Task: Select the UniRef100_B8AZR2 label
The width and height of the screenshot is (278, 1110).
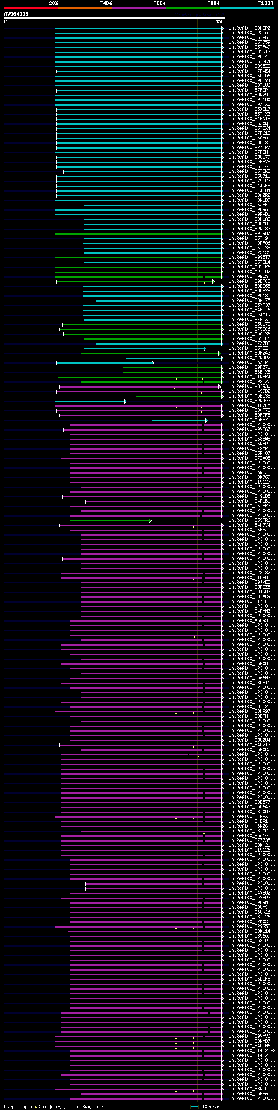Action: (x=249, y=195)
